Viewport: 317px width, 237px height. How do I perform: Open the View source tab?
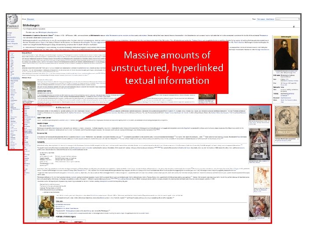pos(261,19)
